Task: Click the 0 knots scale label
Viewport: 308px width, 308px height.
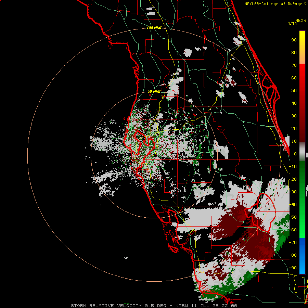Action: 295,154
